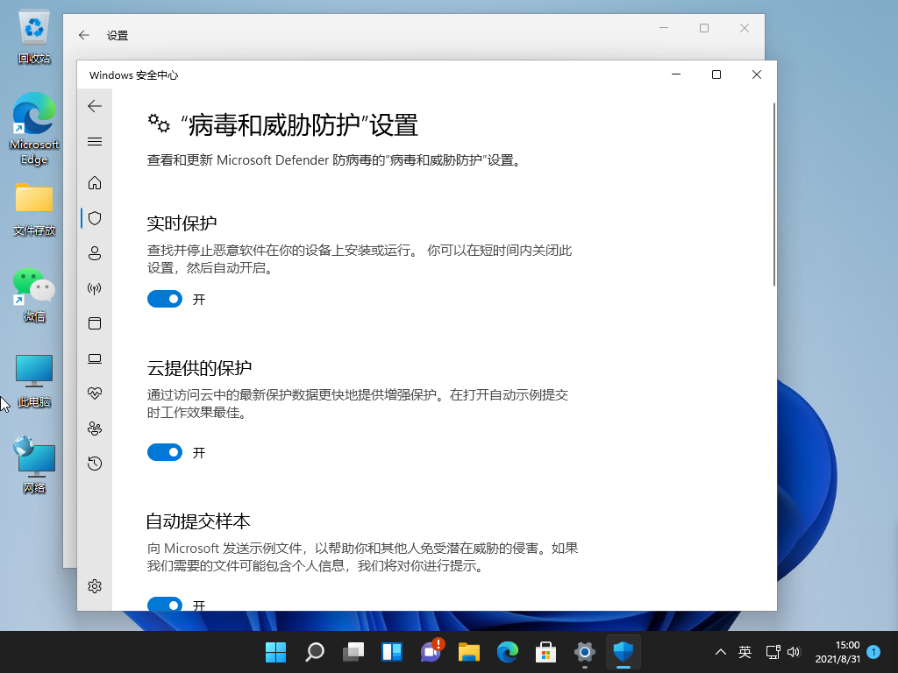The height and width of the screenshot is (673, 898).
Task: Show hidden tray icons with the chevron
Action: pos(721,652)
